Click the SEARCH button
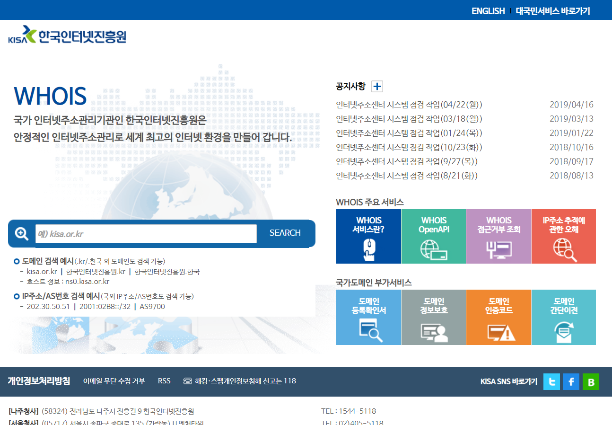 (x=285, y=233)
